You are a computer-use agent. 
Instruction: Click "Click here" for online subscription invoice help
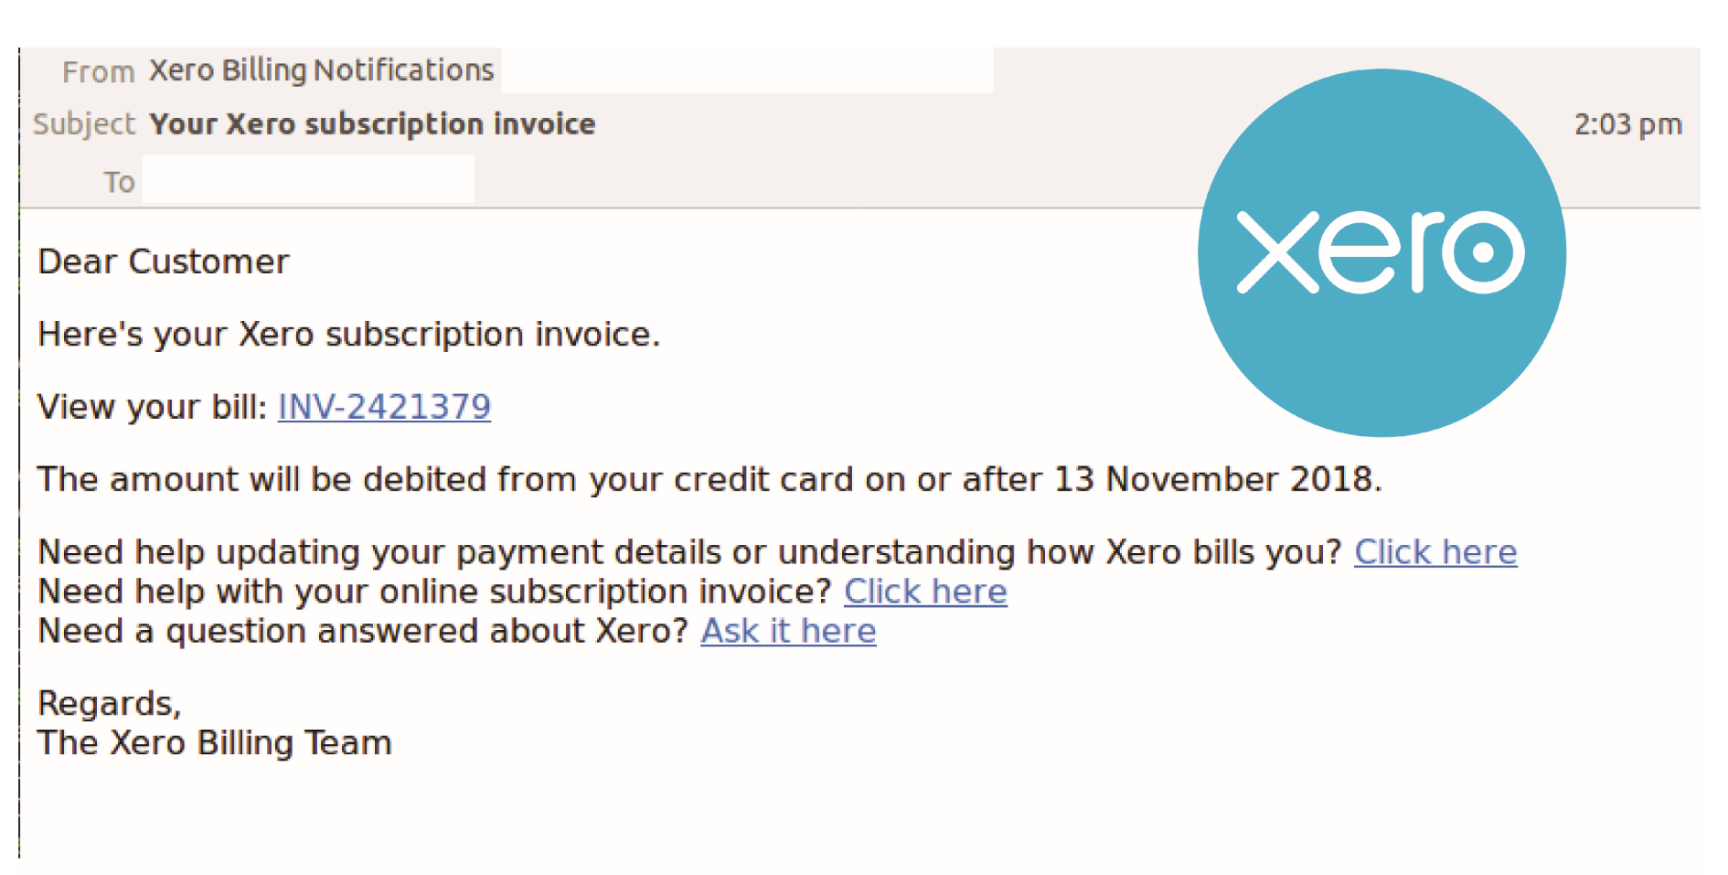(925, 592)
